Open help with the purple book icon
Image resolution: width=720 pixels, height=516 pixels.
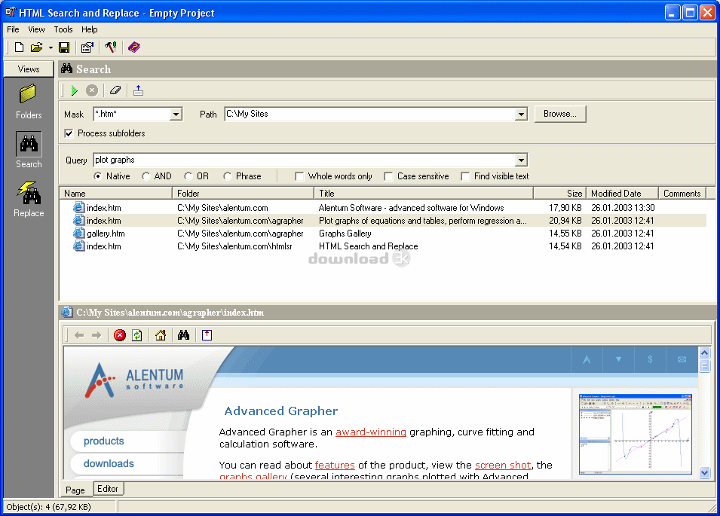pyautogui.click(x=134, y=47)
